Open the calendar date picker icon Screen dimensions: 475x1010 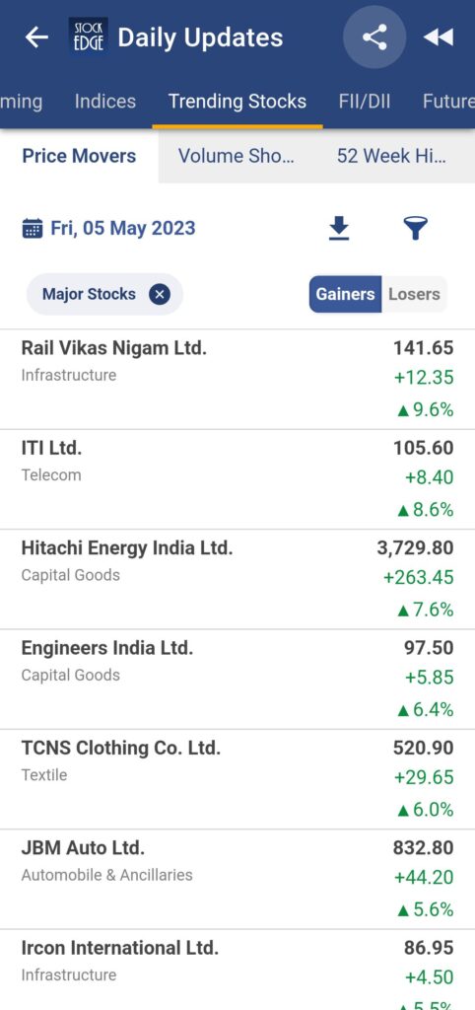point(33,229)
